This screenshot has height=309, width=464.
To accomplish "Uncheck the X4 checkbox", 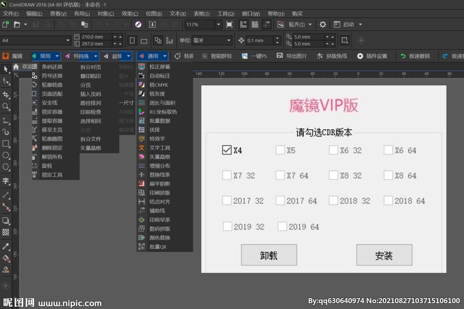I will [227, 150].
